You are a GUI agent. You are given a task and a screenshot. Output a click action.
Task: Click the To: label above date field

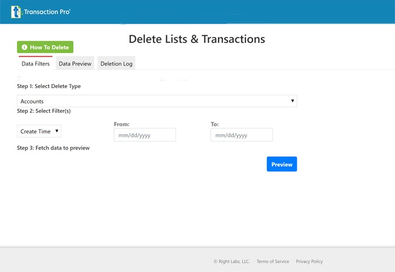[x=214, y=124]
